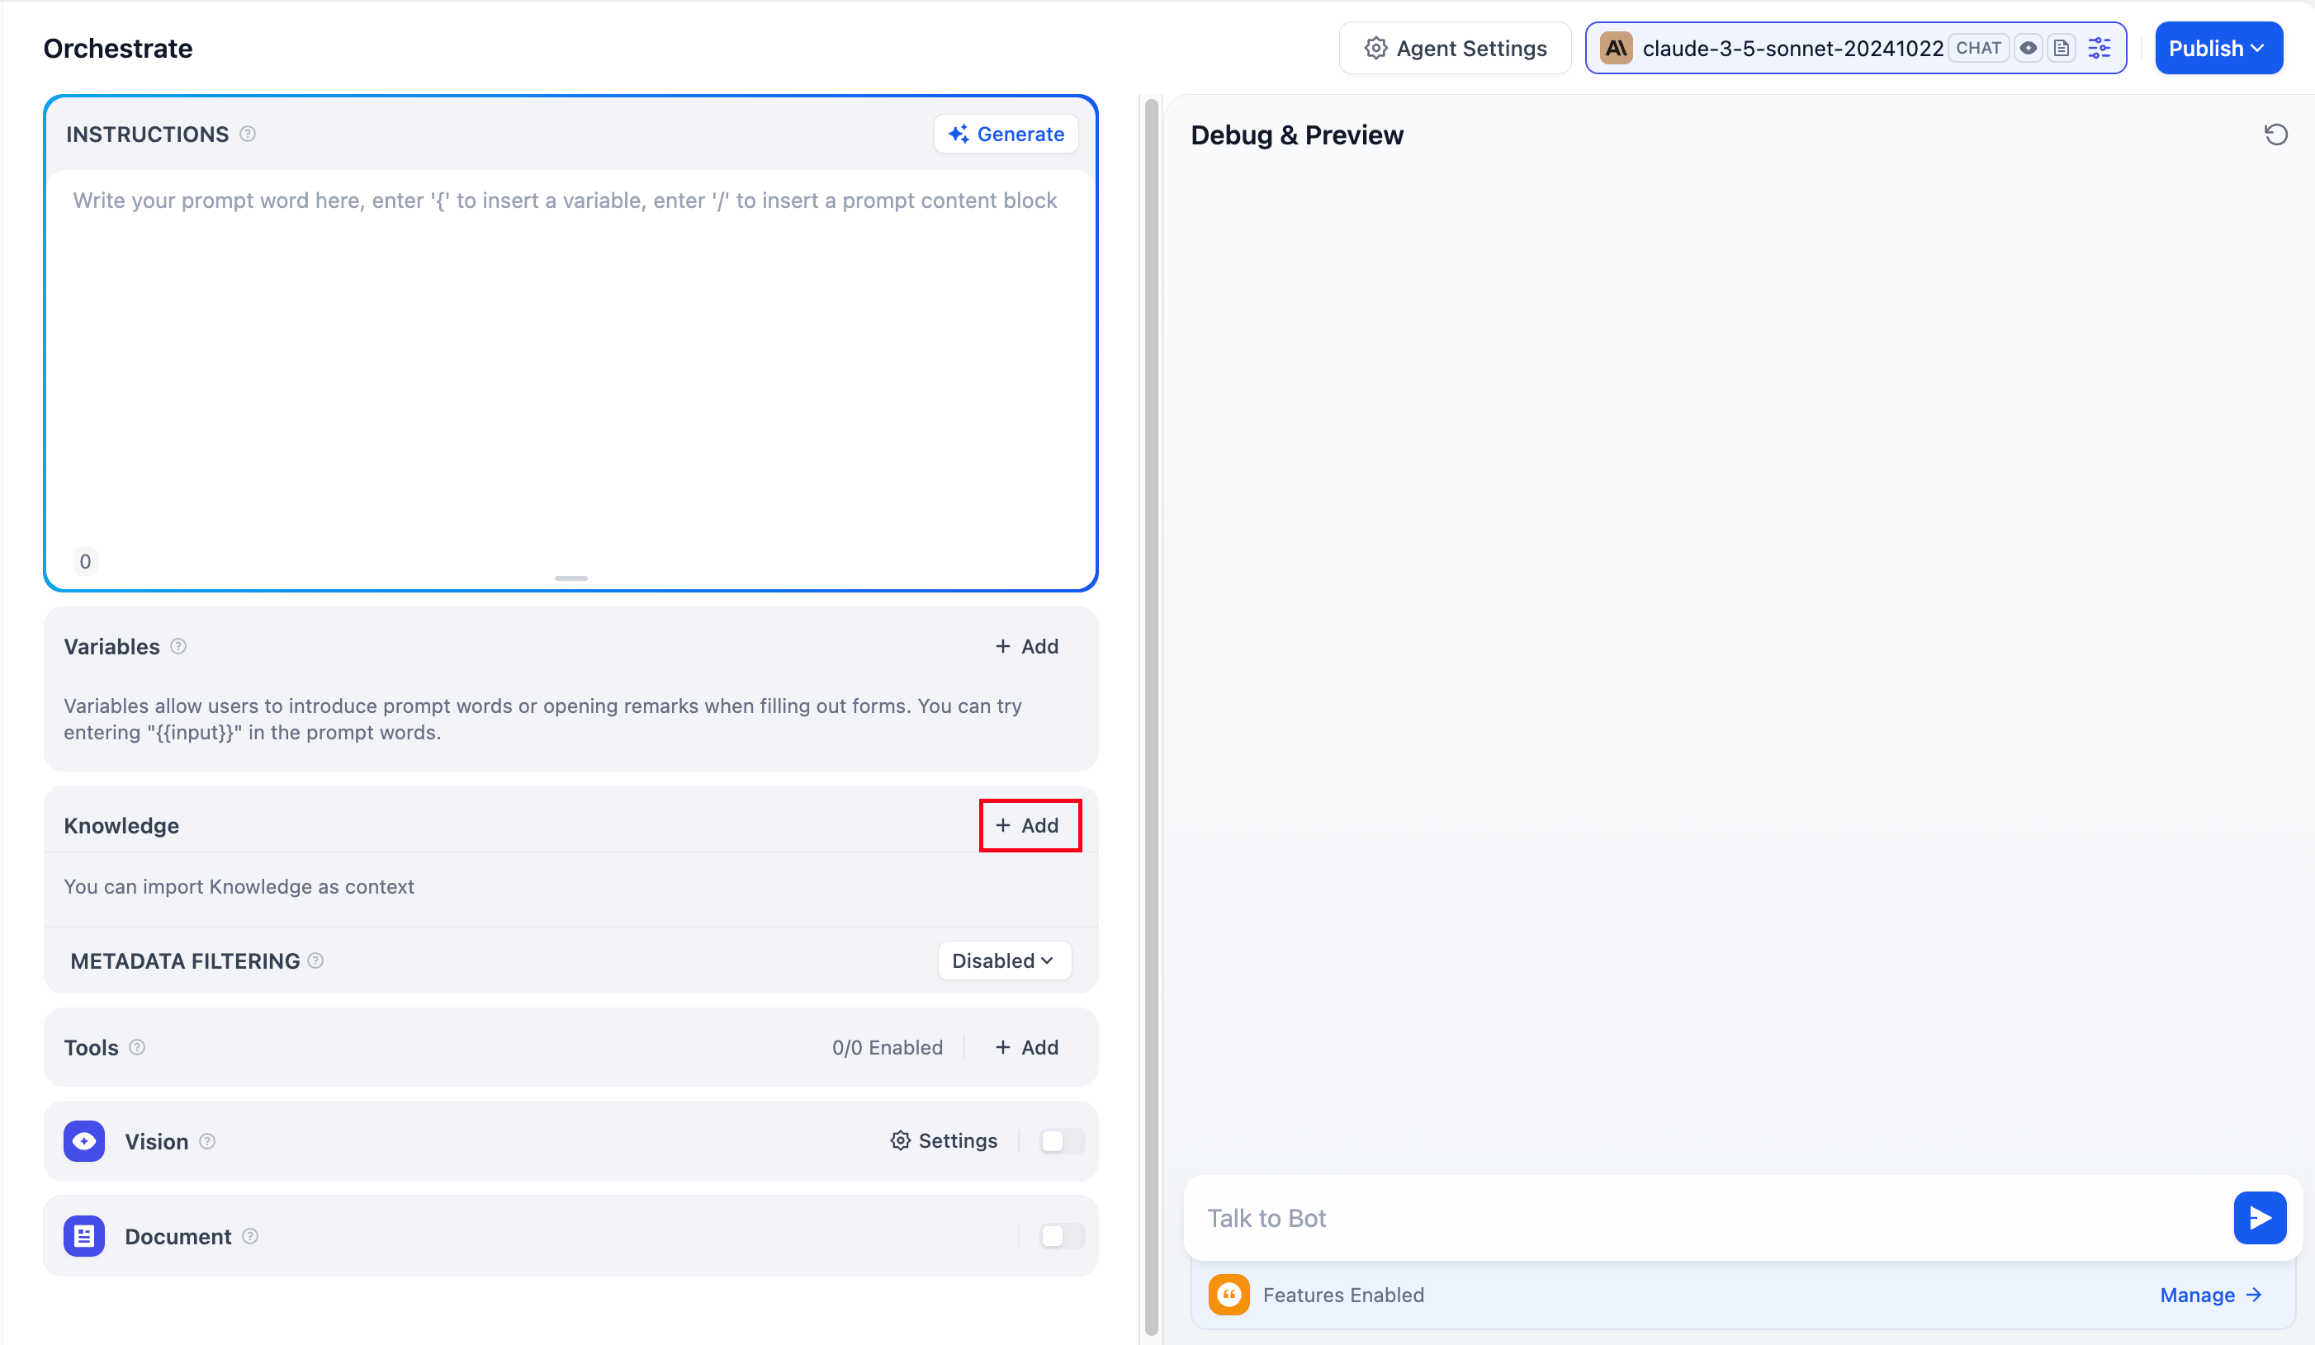This screenshot has width=2315, height=1345.
Task: Click the vision eye badge on model selector
Action: (x=2029, y=49)
